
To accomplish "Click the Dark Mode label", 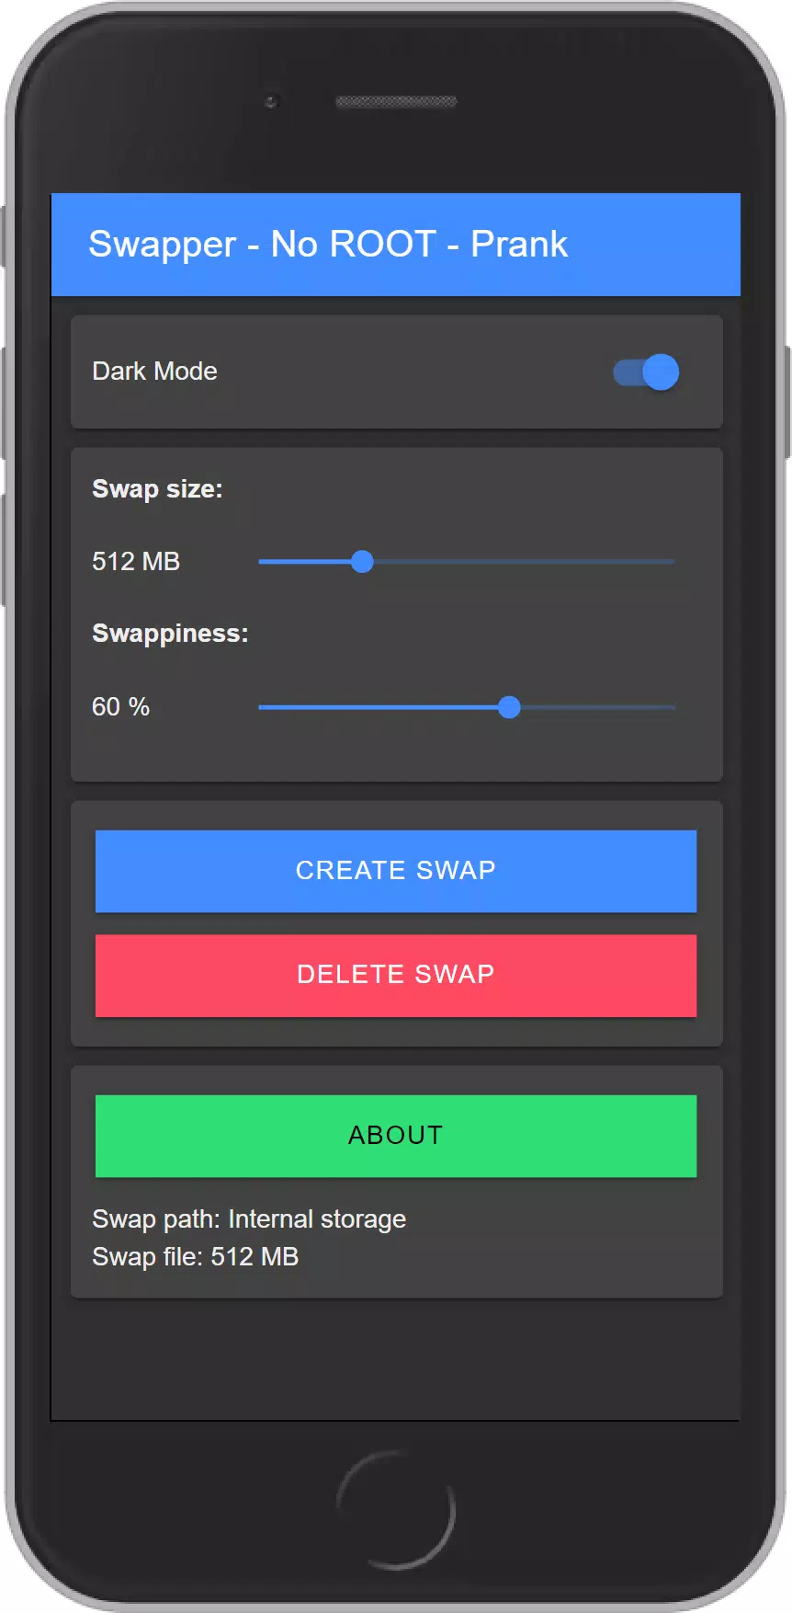I will [x=154, y=372].
